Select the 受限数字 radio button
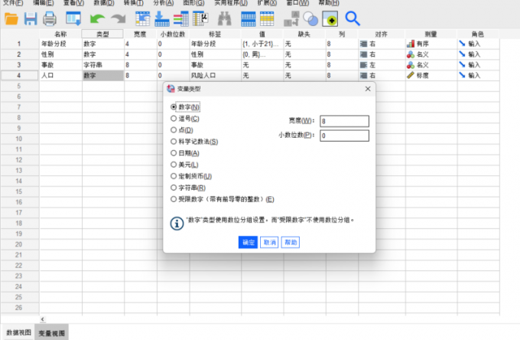This screenshot has height=340, width=520. [174, 199]
